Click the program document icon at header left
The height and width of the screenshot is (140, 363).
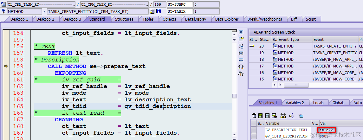click(3, 4)
